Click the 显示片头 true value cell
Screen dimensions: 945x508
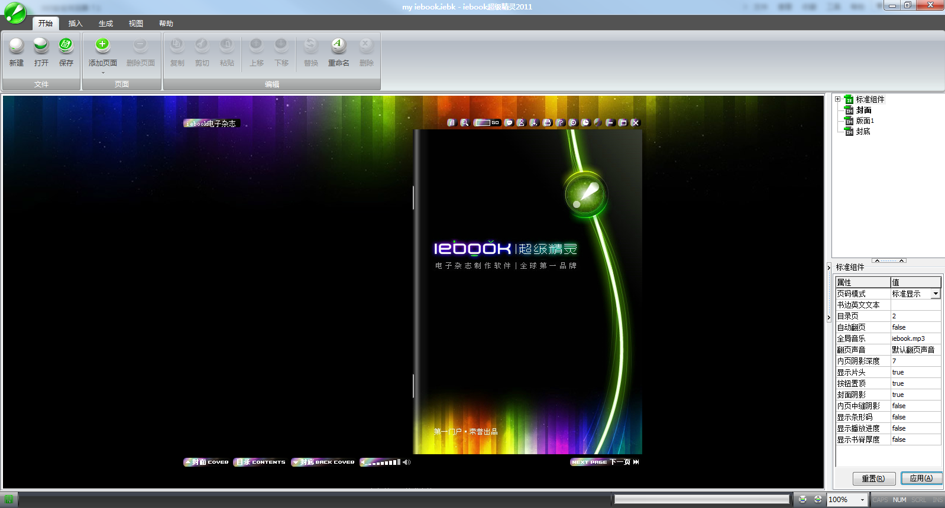click(x=915, y=372)
